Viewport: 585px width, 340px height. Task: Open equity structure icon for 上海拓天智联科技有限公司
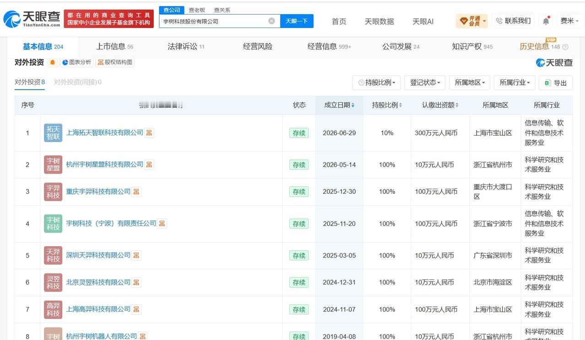point(149,133)
